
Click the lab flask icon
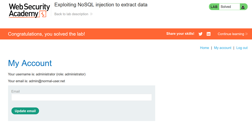click(242, 7)
